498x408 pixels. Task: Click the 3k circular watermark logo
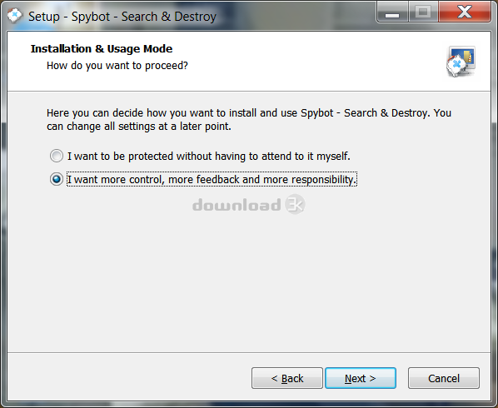tap(295, 204)
